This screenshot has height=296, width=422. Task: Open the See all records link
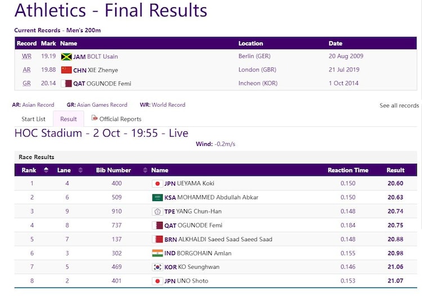point(399,106)
